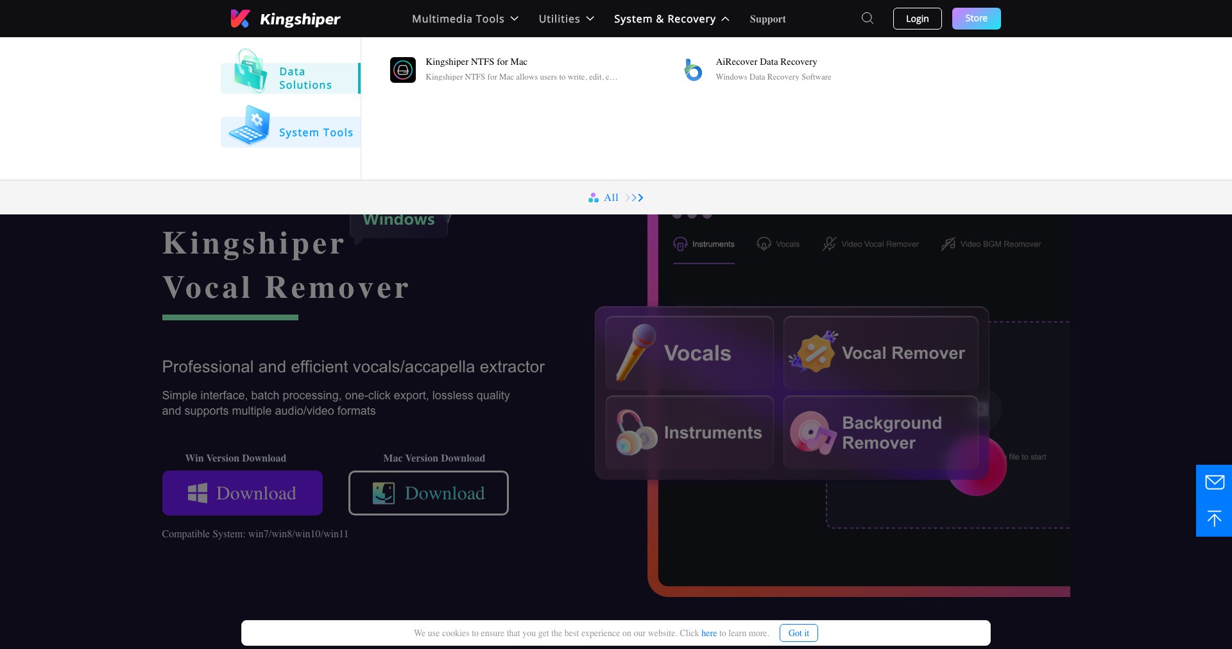This screenshot has height=649, width=1232.
Task: Click the Kingshiper Vocal Remover heading
Action: 286,265
